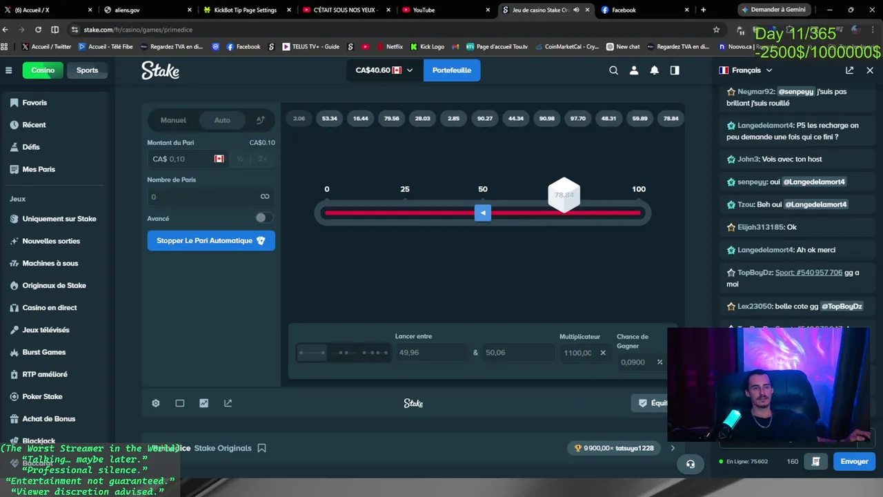
Task: Toggle the chat sidebar panel icon
Action: 675,70
